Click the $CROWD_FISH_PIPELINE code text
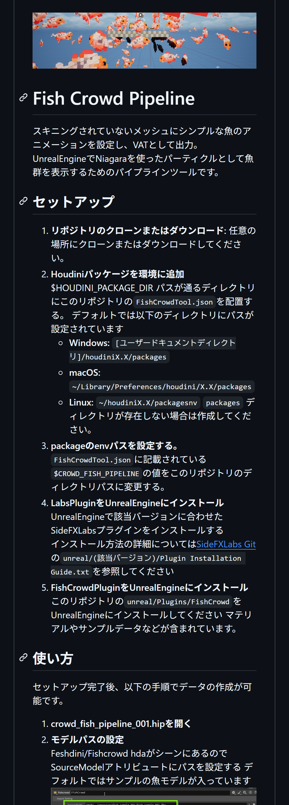The height and width of the screenshot is (805, 289). pyautogui.click(x=97, y=474)
